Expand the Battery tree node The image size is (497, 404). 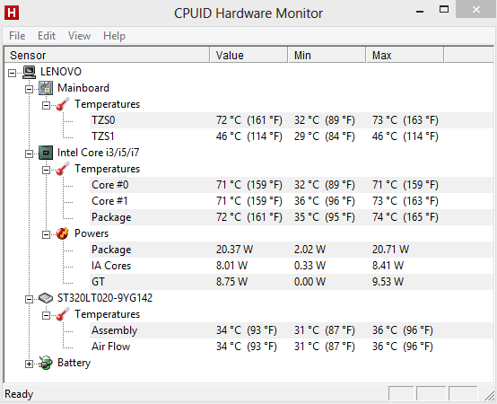tap(29, 364)
